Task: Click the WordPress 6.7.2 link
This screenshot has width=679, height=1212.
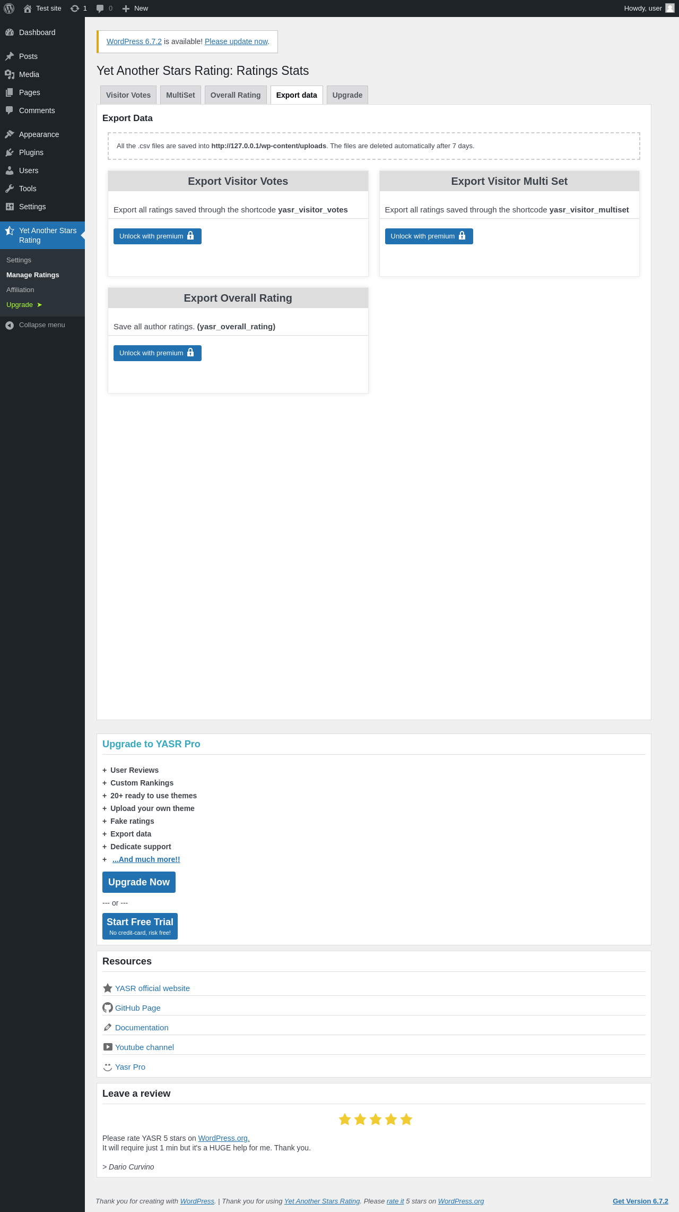Action: click(134, 41)
